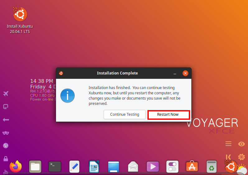Click the Ubuntu installer icon in dock
The width and height of the screenshot is (248, 175).
[x=231, y=166]
